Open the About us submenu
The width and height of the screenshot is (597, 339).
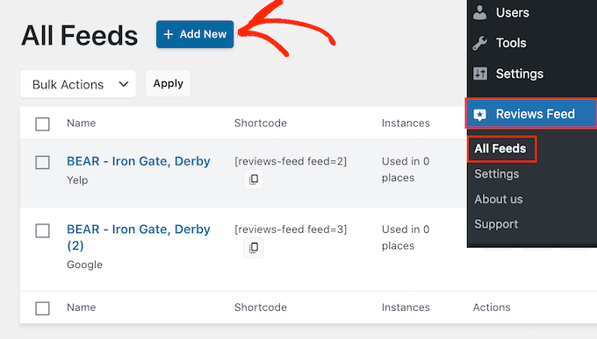499,199
